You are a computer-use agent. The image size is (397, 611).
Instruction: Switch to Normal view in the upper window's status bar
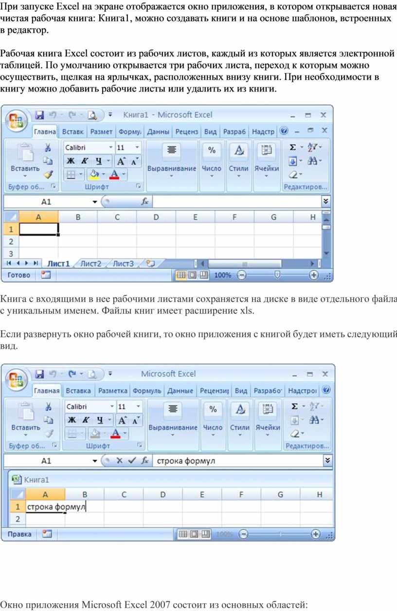pos(180,275)
